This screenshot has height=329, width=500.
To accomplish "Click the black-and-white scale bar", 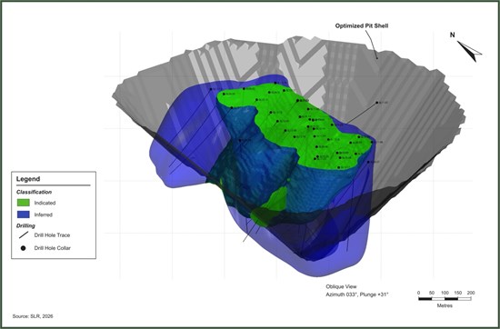I will (x=445, y=299).
